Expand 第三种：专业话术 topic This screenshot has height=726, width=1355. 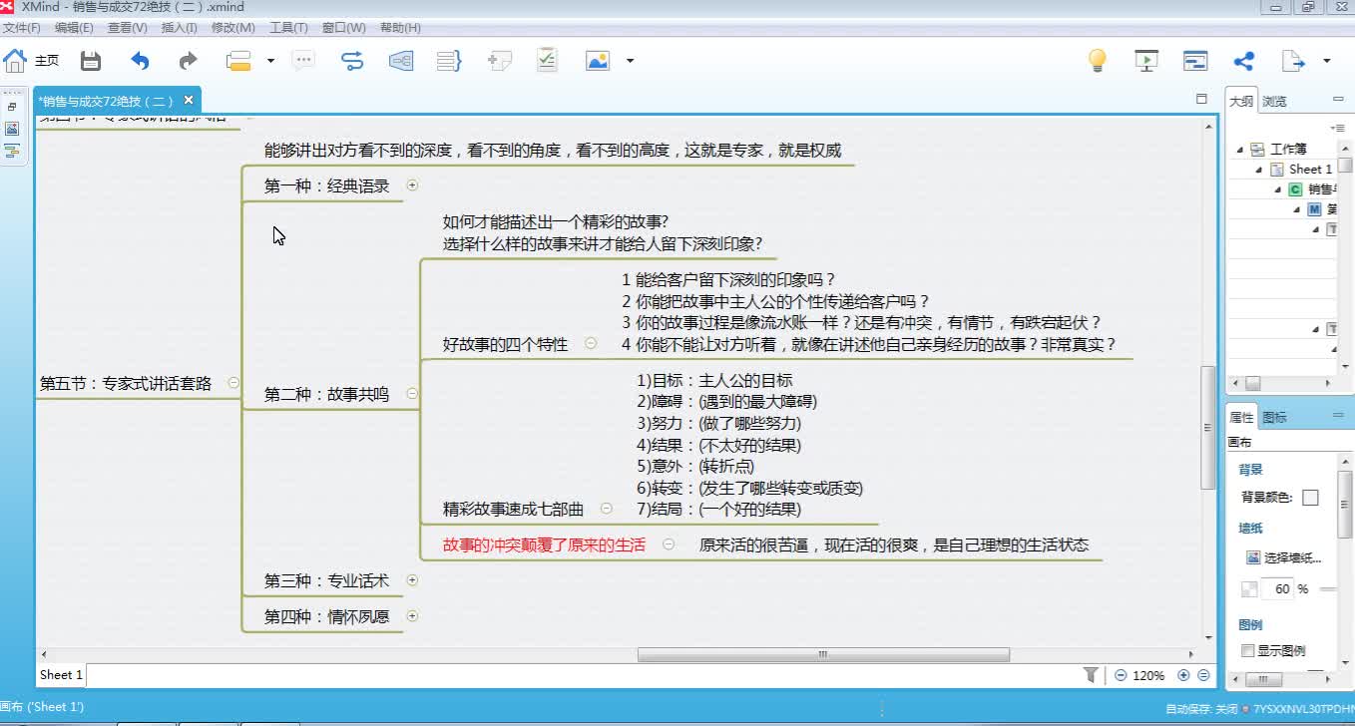tap(412, 579)
